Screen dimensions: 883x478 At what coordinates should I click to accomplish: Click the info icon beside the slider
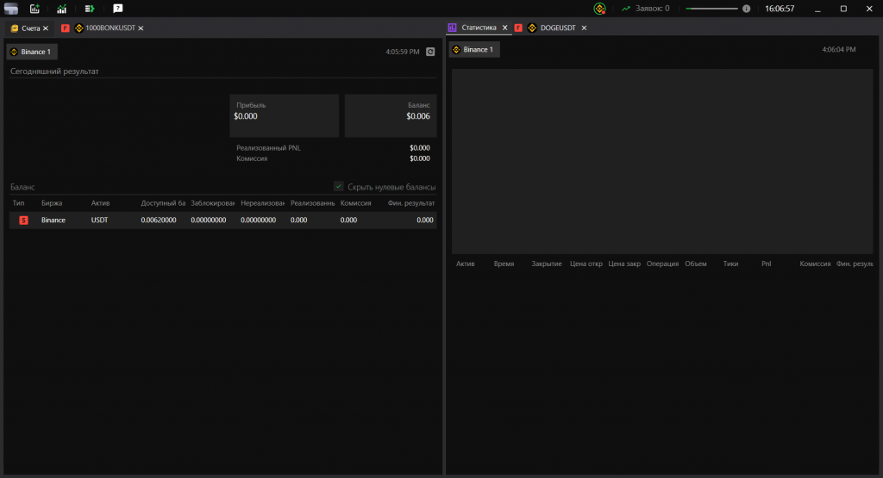746,9
